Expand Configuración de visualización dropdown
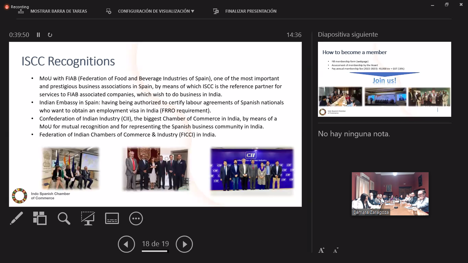468x263 pixels. [x=156, y=11]
